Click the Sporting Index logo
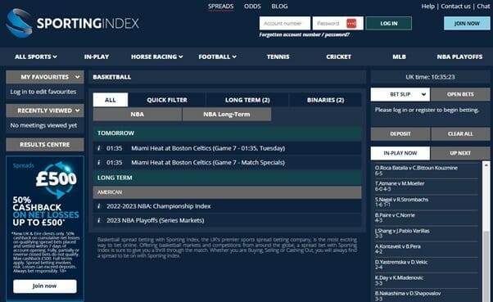The image size is (493, 302). tap(73, 23)
